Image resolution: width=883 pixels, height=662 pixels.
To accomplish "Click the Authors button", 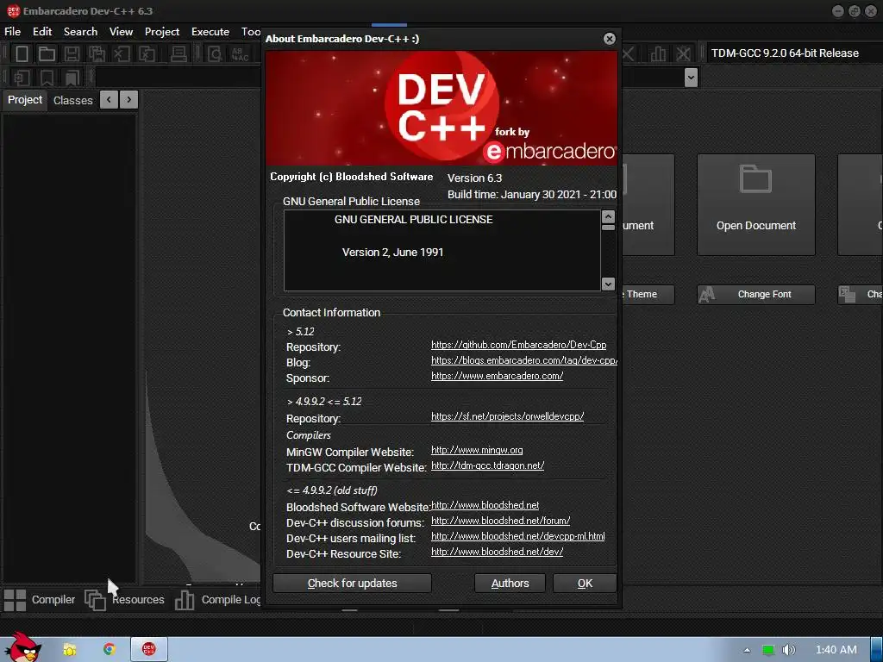I will coord(510,584).
